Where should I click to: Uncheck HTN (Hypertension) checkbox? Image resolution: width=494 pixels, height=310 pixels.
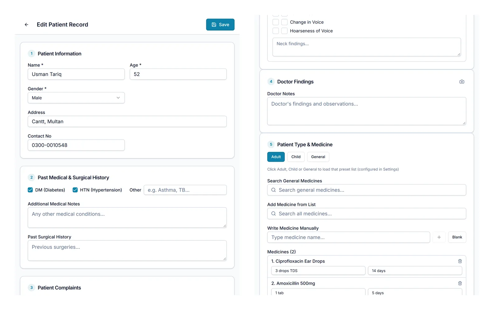[x=75, y=190]
